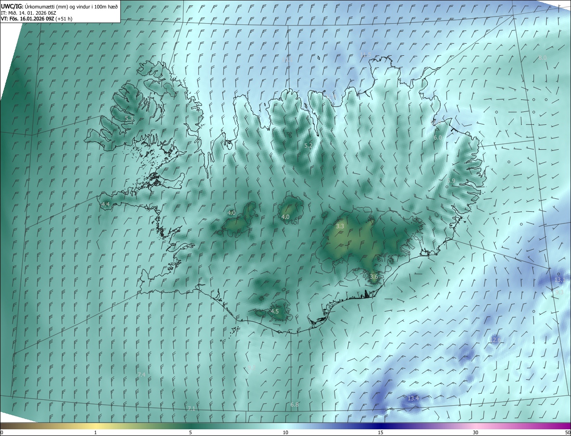
Task: Select the 13.4 maximum in the southern sea
Action: [x=413, y=398]
